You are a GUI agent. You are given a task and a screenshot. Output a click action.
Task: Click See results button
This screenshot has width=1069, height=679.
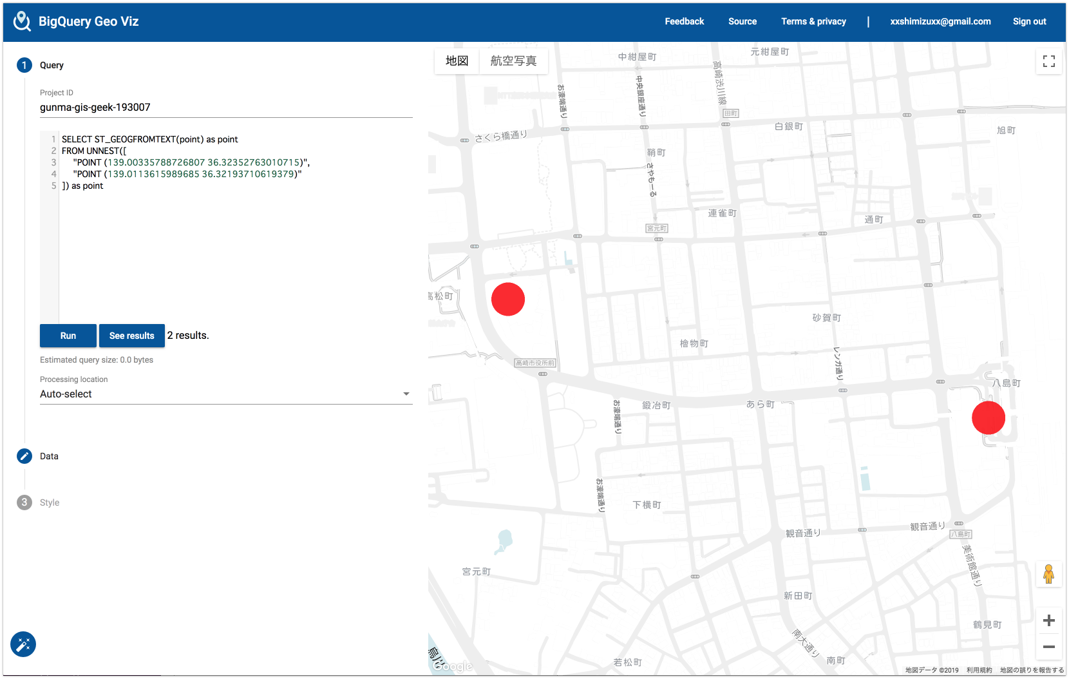[x=132, y=336]
